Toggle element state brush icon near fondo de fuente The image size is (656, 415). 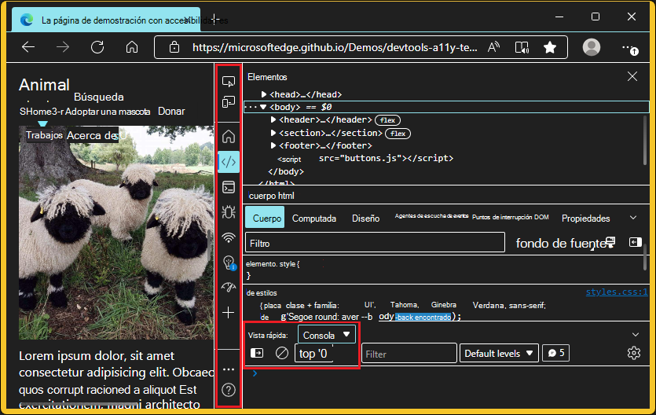[610, 241]
